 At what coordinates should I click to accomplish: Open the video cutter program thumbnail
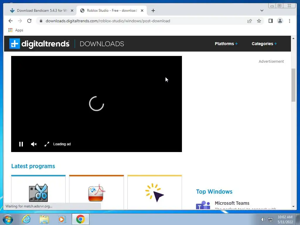click(38, 192)
